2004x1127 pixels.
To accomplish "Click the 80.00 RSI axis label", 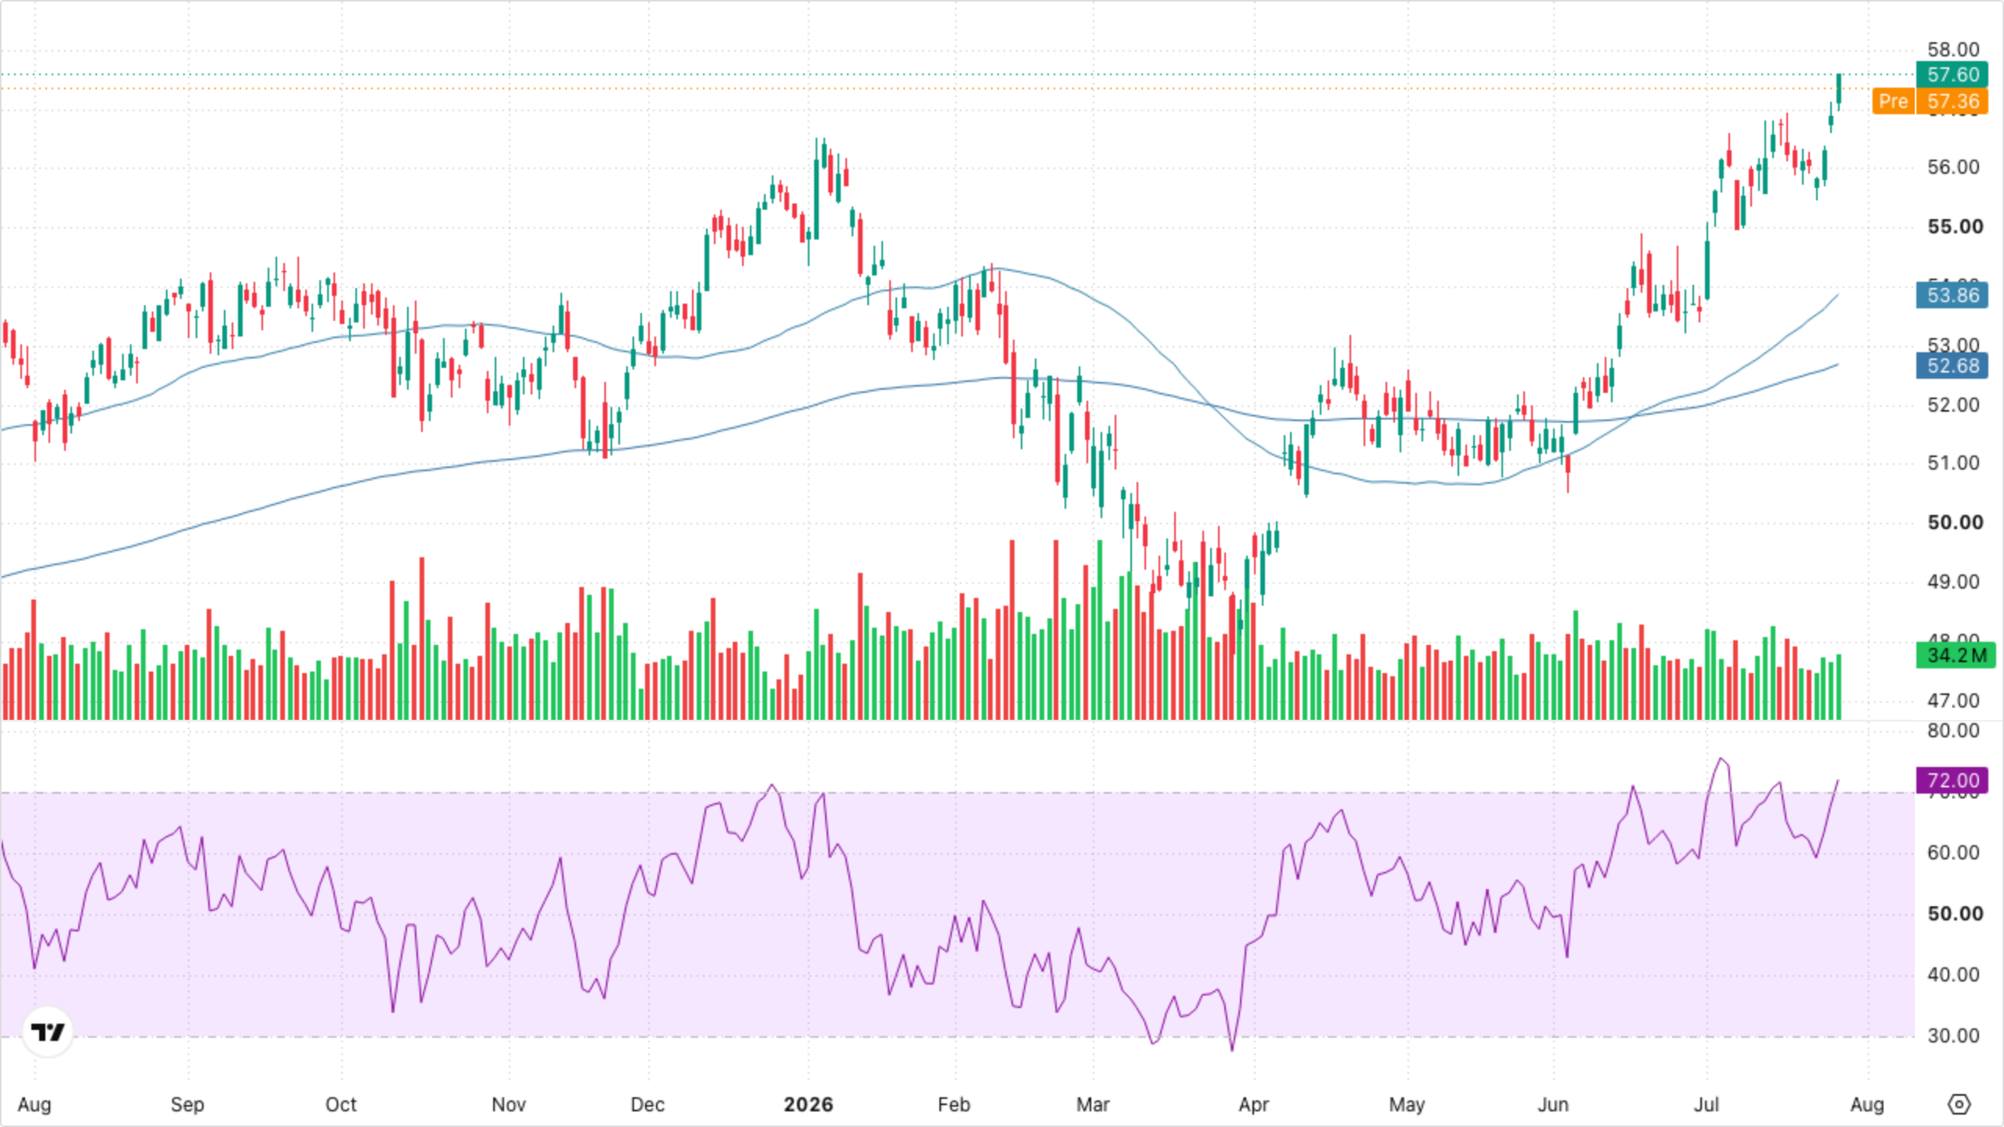I will [x=1953, y=730].
